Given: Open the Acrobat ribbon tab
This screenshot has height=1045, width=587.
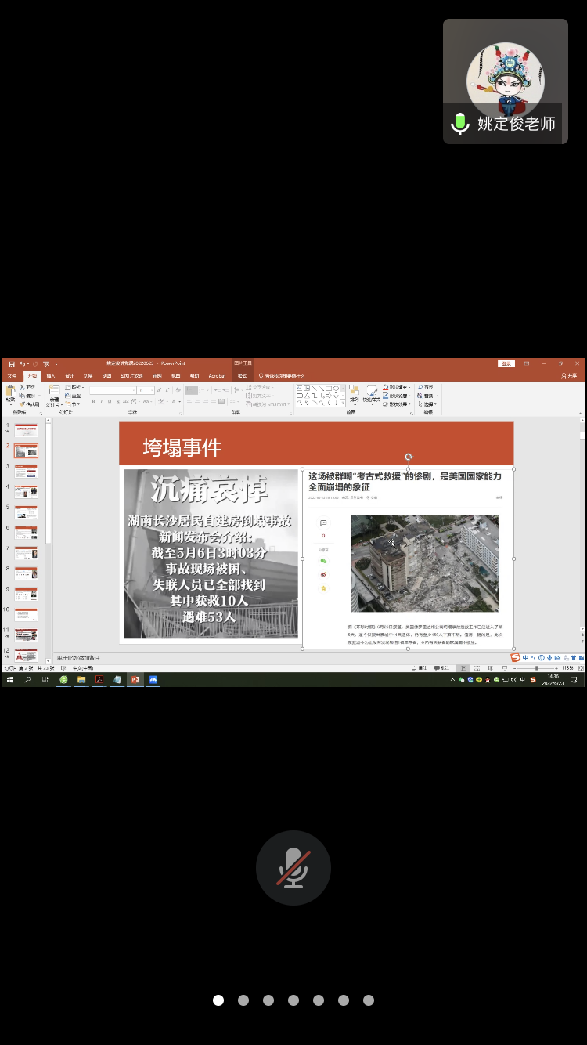Looking at the screenshot, I should point(217,376).
